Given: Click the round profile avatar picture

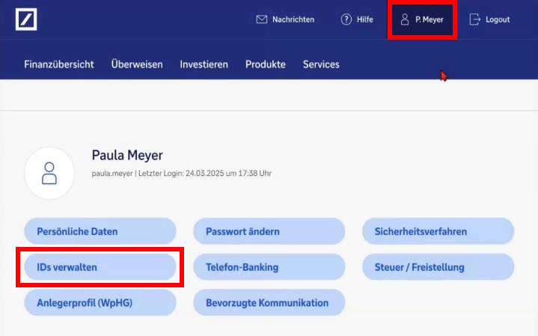Looking at the screenshot, I should pyautogui.click(x=49, y=173).
